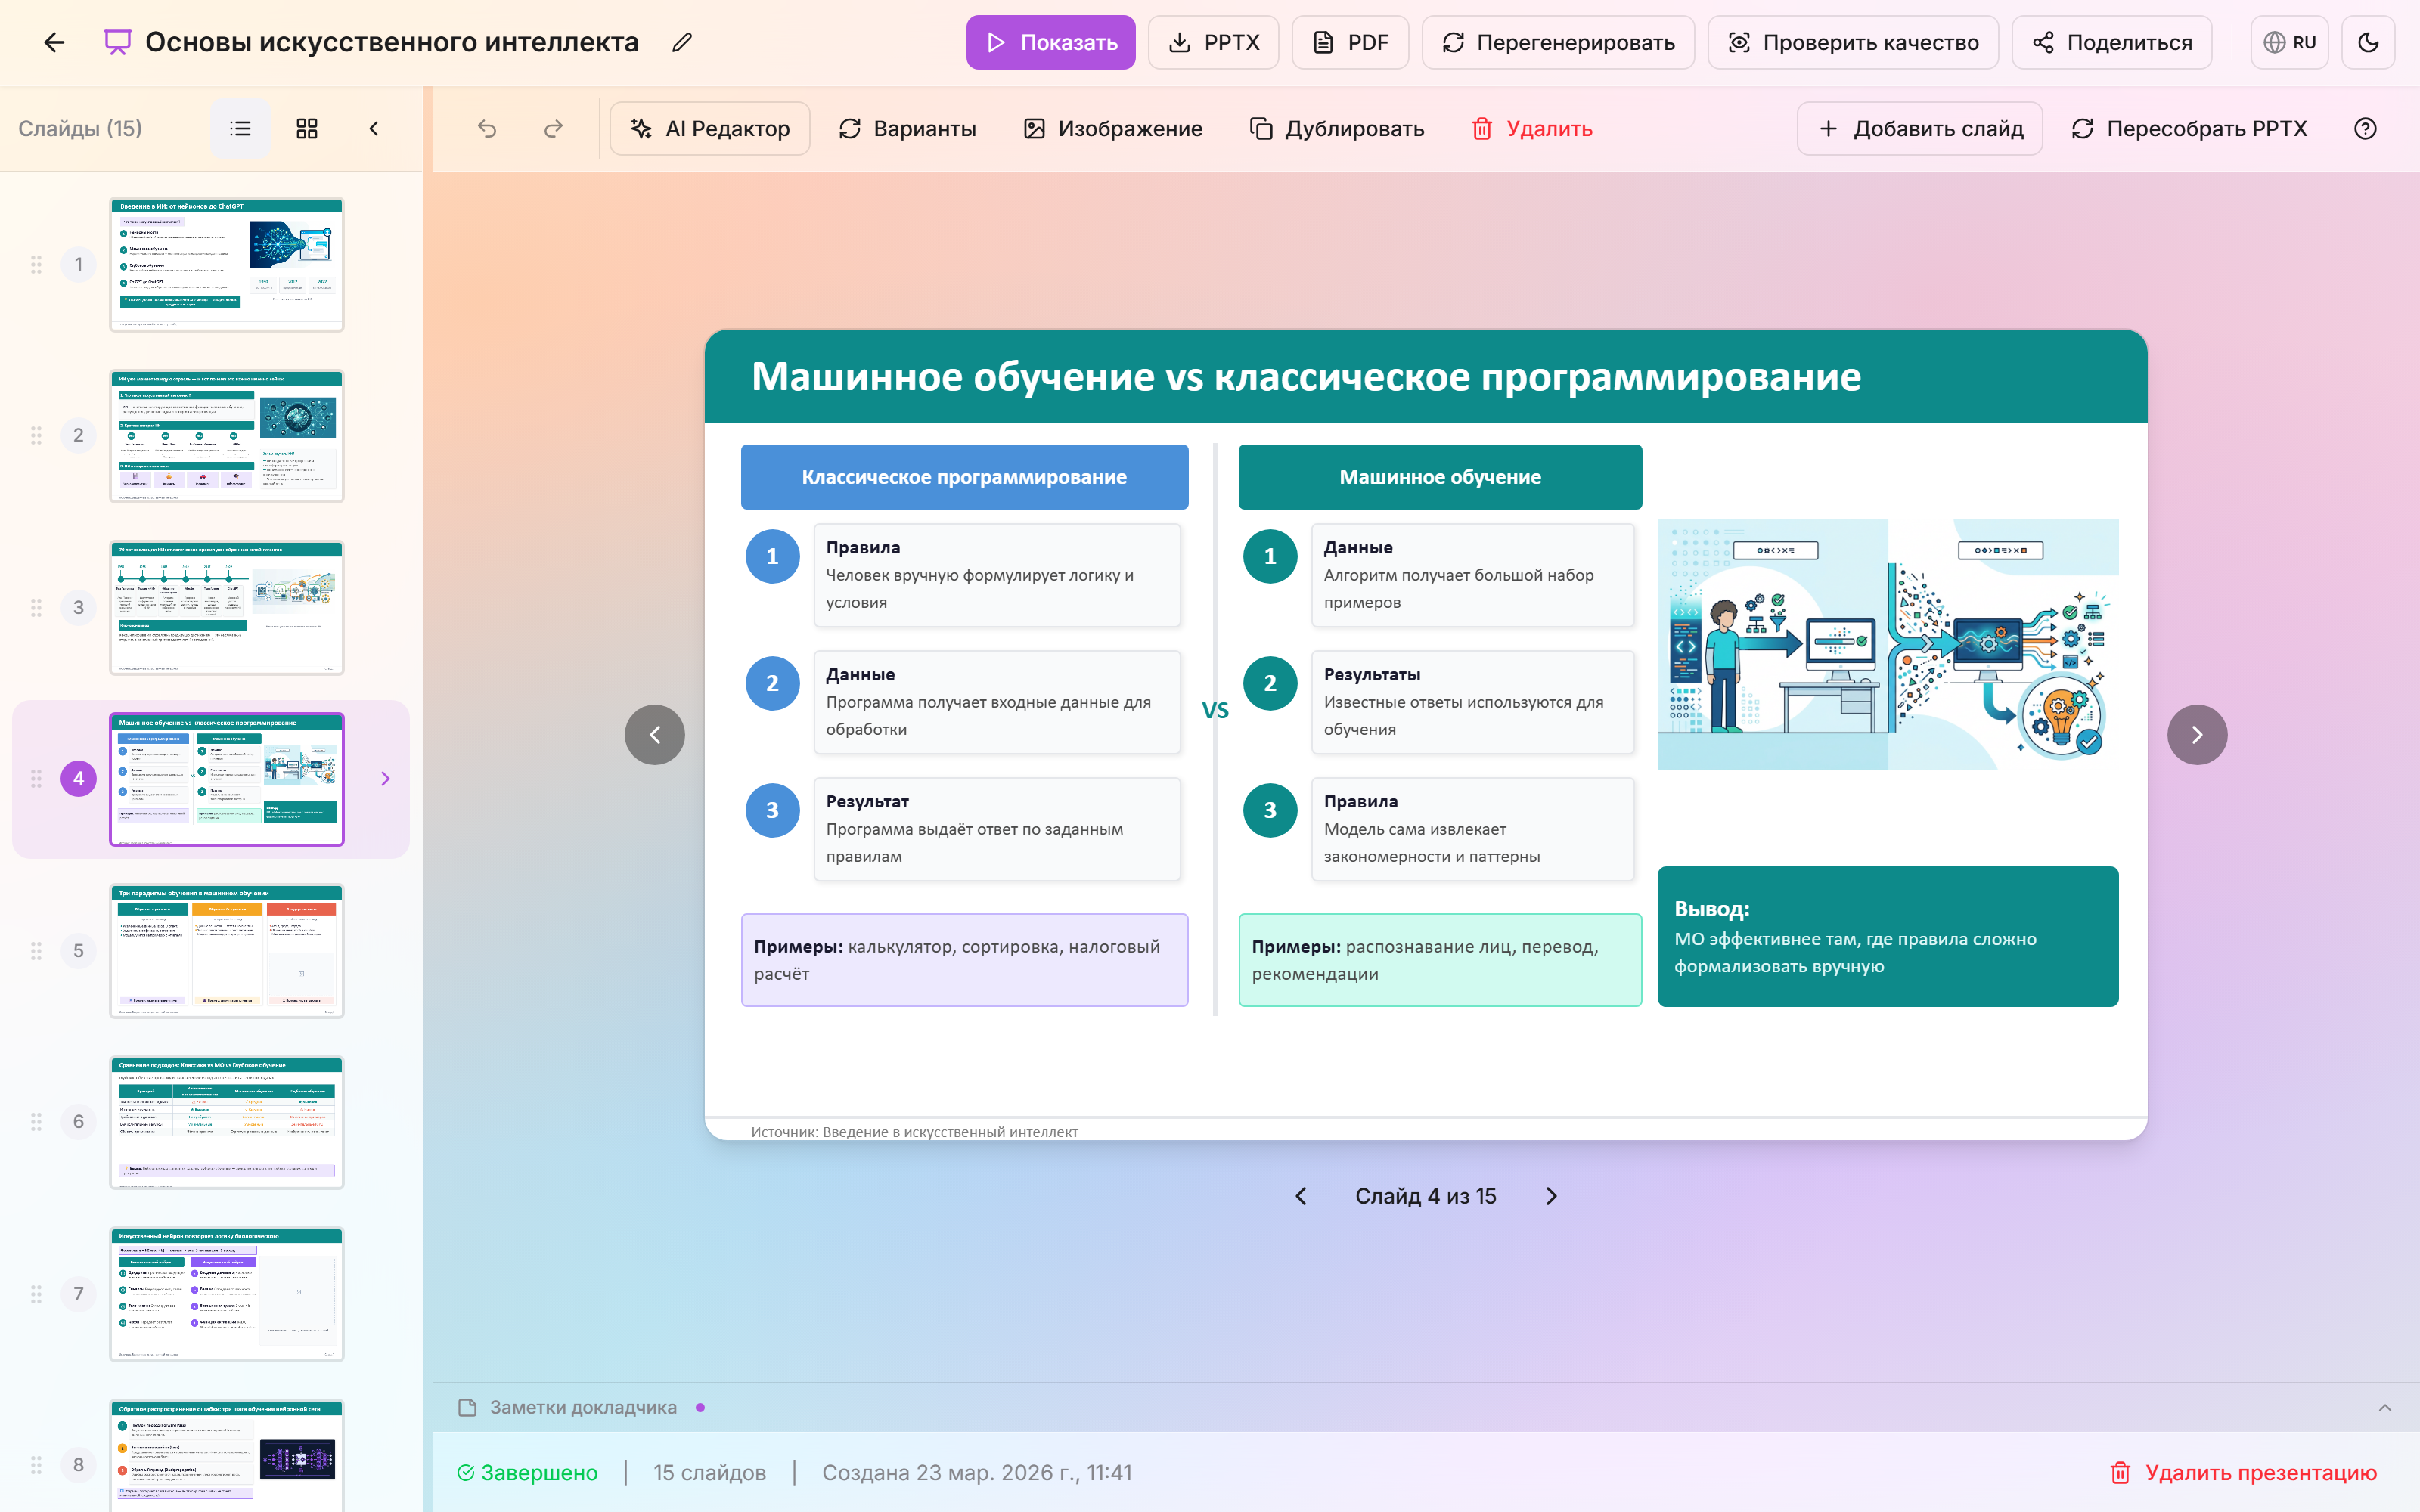Screen dimensions: 2420x1512
Task: Open the AI Редактор tool
Action: pos(710,128)
